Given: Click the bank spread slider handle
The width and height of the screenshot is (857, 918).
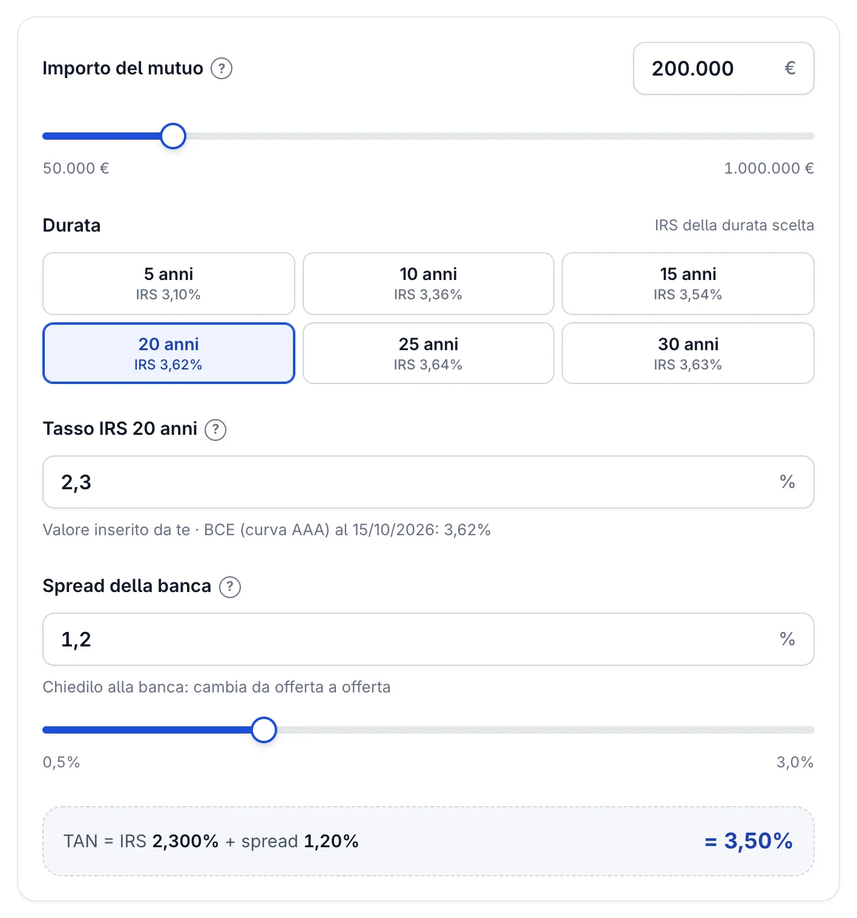Looking at the screenshot, I should 264,730.
